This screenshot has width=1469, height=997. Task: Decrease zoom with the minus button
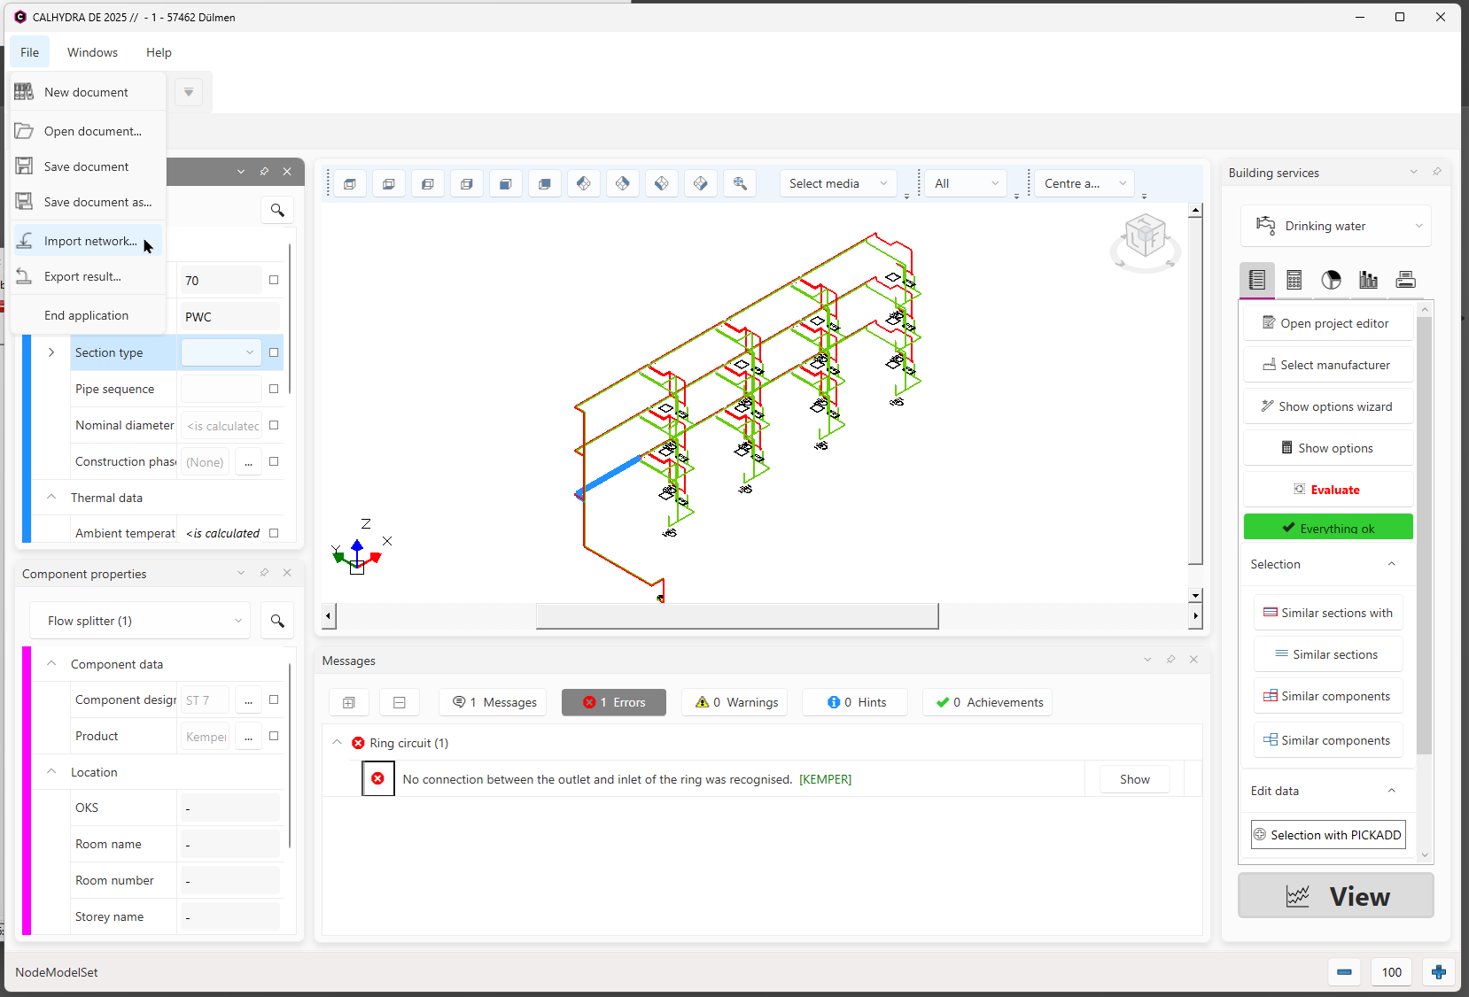pos(1344,972)
